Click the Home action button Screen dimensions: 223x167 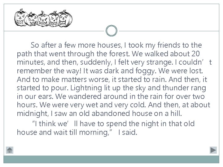click(10, 150)
